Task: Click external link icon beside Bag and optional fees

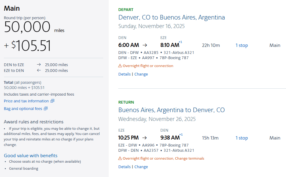Action: click(x=46, y=108)
